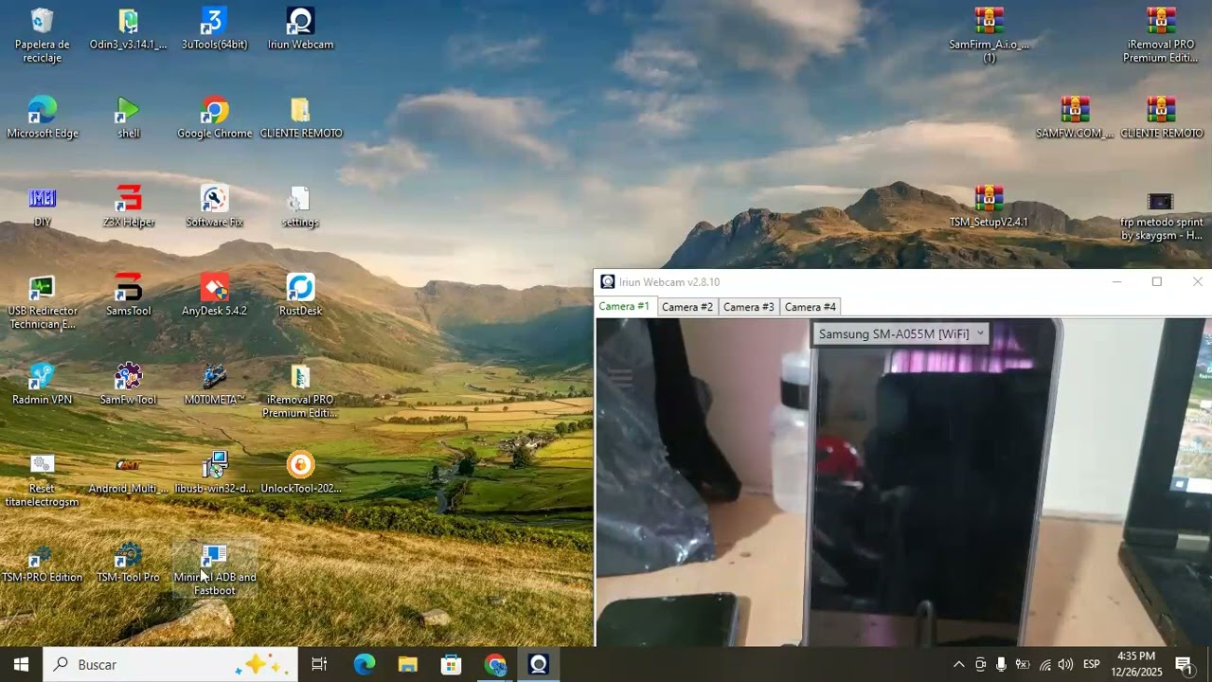Open the CLIENTE REMOTO folder icon
This screenshot has width=1212, height=682.
[x=300, y=117]
